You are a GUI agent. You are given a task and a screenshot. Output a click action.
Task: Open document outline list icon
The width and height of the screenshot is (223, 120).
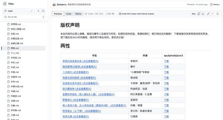pos(217,14)
